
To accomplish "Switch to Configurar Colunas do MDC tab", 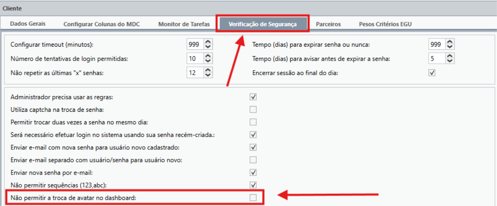I will 101,24.
